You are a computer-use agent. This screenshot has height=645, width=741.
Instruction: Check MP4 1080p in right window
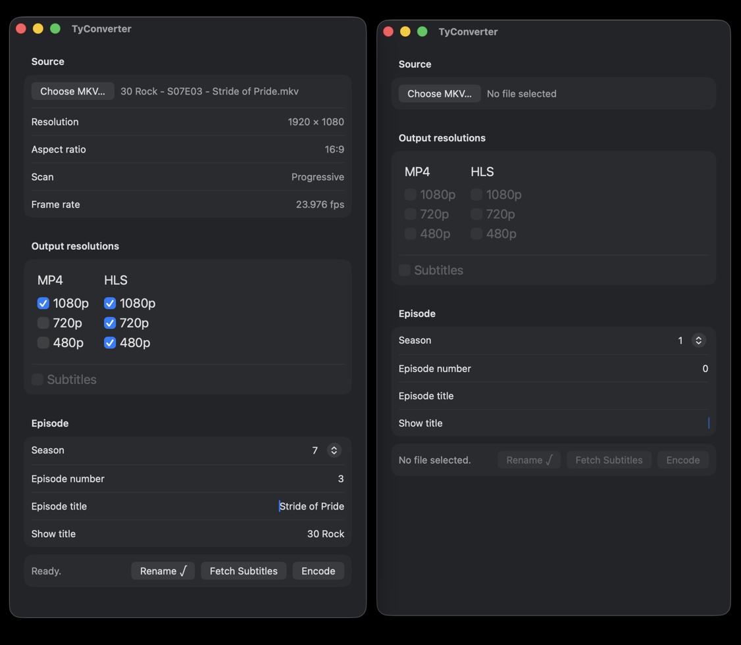point(410,195)
